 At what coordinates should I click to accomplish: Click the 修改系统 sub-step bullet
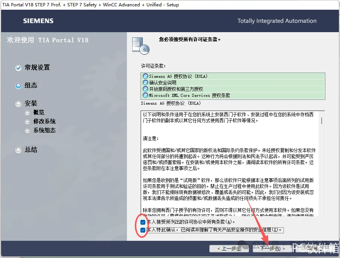click(27, 122)
